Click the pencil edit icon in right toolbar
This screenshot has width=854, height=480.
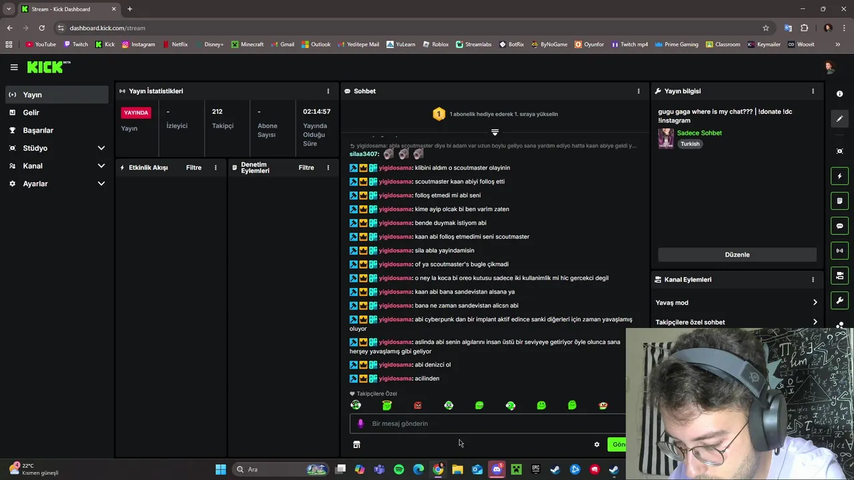840,119
